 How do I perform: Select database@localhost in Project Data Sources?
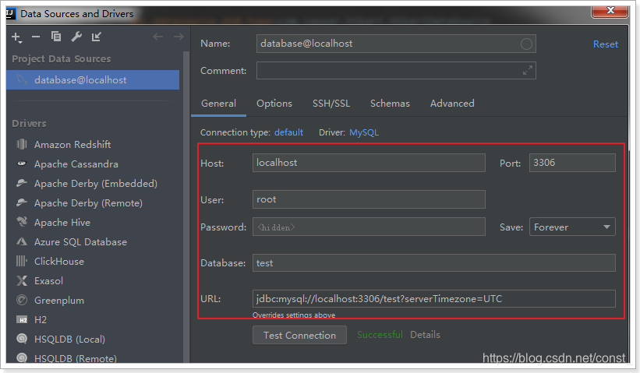point(93,80)
